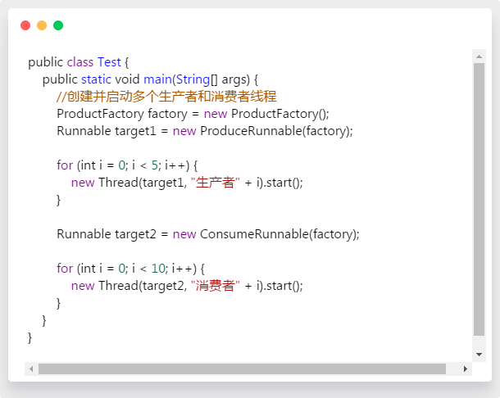Click the vertical scrollbar thumb

pos(479,200)
